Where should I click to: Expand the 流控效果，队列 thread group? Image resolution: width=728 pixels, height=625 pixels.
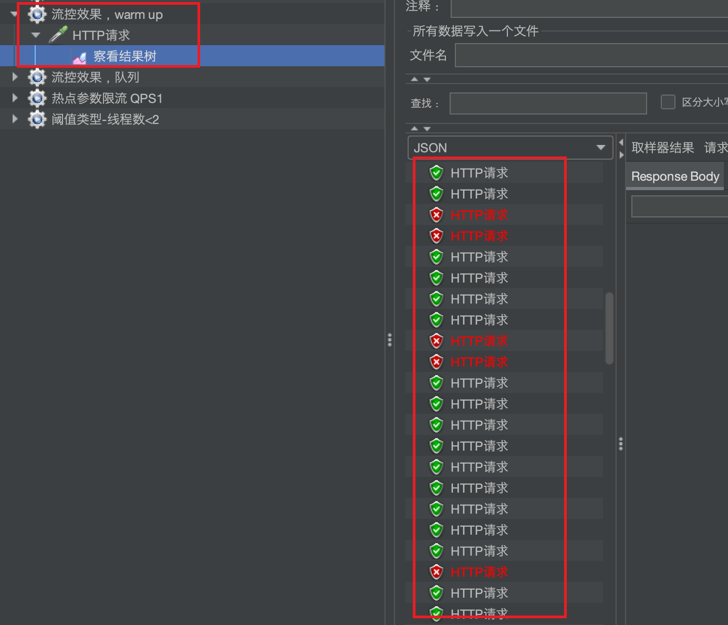[x=15, y=77]
